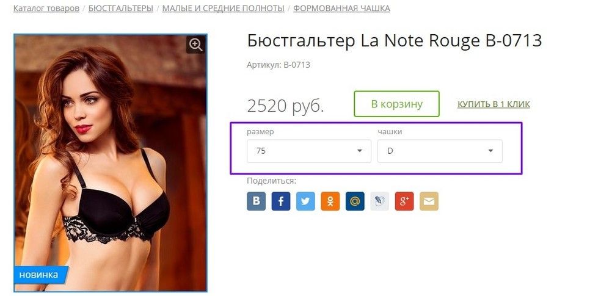Screen dimensions: 590x296
Task: Share by email envelope icon
Action: 429,201
